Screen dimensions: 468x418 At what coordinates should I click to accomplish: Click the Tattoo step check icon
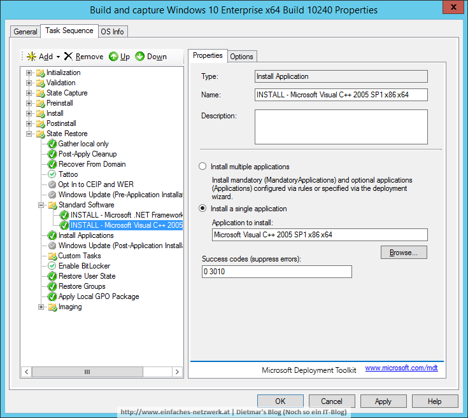point(52,174)
